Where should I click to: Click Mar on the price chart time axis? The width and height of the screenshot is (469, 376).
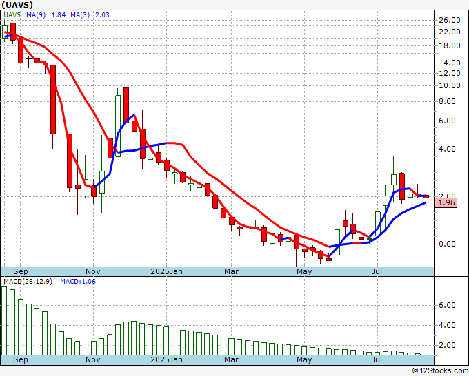click(232, 272)
